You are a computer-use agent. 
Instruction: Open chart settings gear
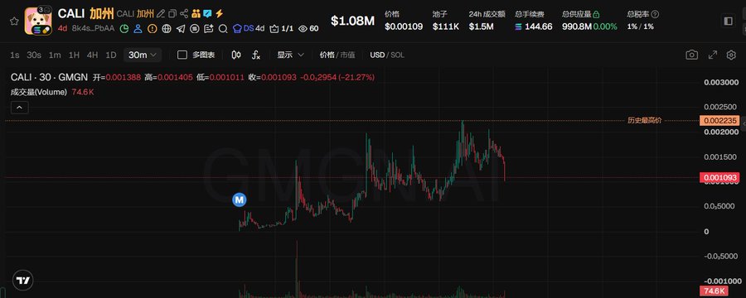click(x=731, y=55)
